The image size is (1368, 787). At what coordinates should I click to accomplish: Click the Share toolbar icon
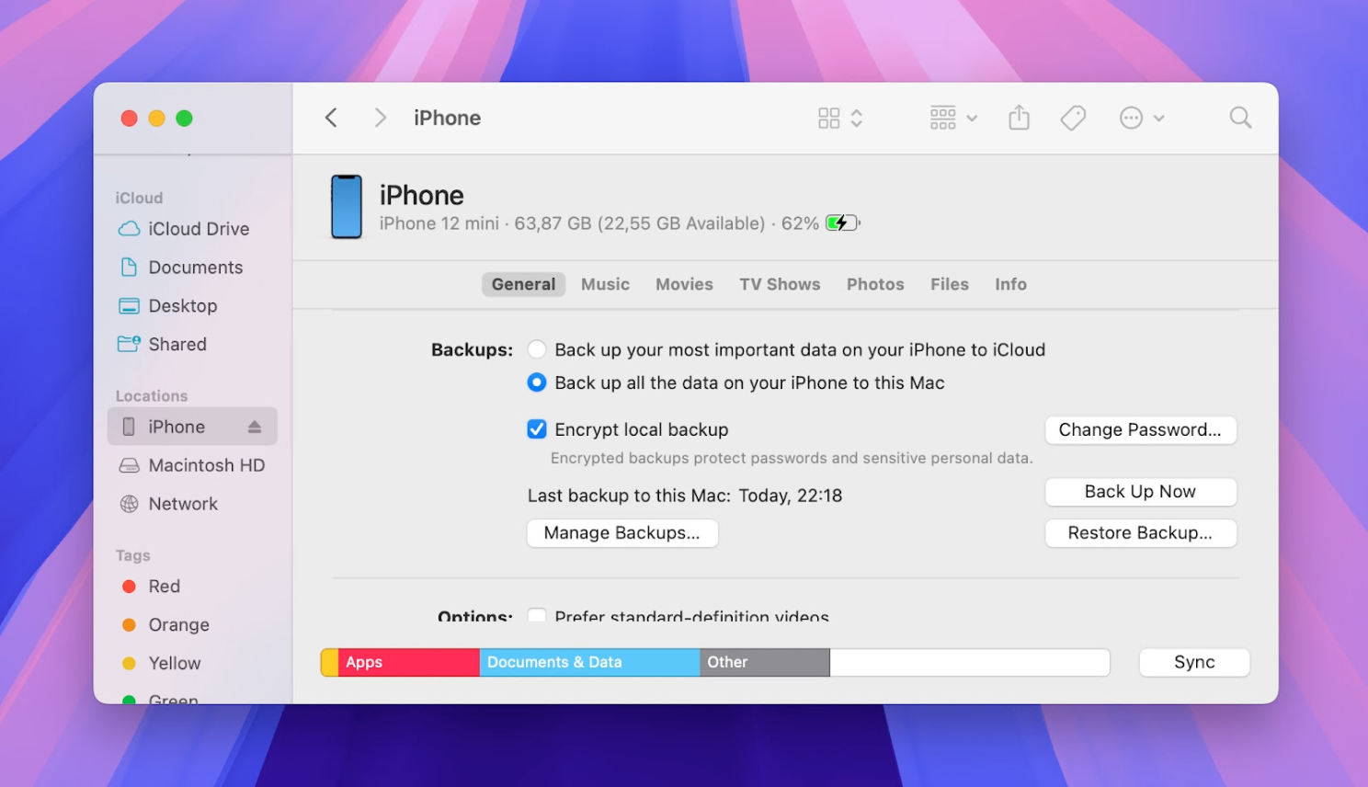point(1019,118)
